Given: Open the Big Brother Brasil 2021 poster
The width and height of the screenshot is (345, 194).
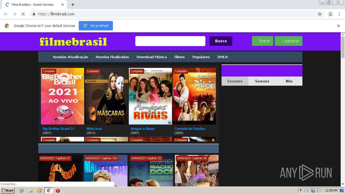Looking at the screenshot, I should click(x=63, y=96).
